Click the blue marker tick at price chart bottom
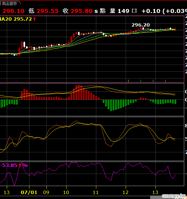The height and width of the screenshot is (199, 187). (153, 81)
